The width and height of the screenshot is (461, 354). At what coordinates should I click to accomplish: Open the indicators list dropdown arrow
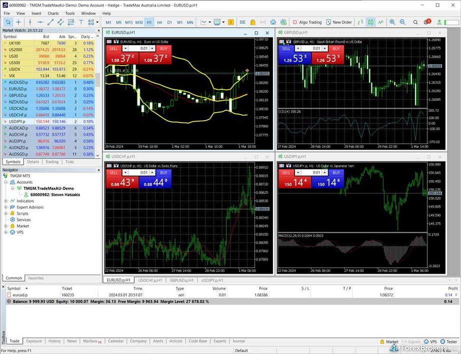tap(210, 22)
